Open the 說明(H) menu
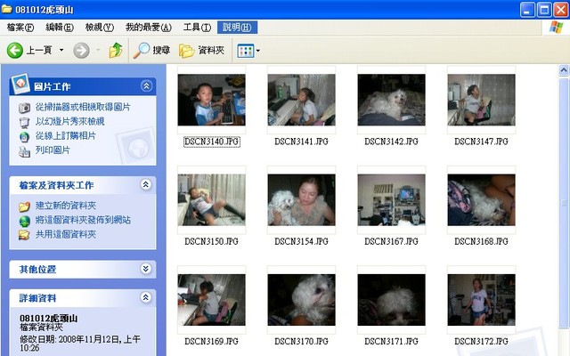 237,28
